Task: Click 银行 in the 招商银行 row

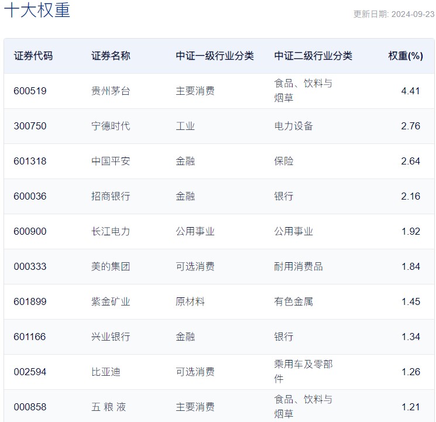Action: pyautogui.click(x=284, y=196)
